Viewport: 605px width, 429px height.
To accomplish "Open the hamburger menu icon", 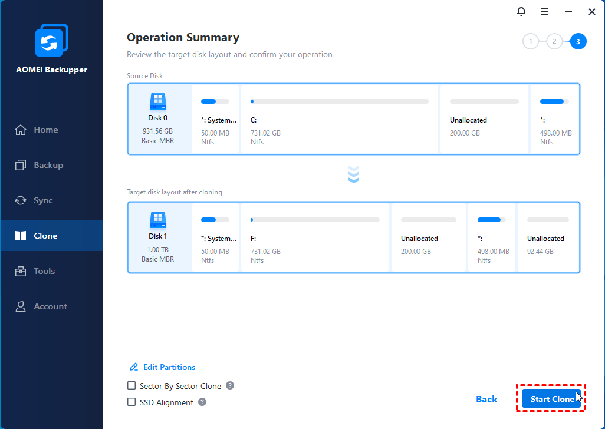I will 544,12.
